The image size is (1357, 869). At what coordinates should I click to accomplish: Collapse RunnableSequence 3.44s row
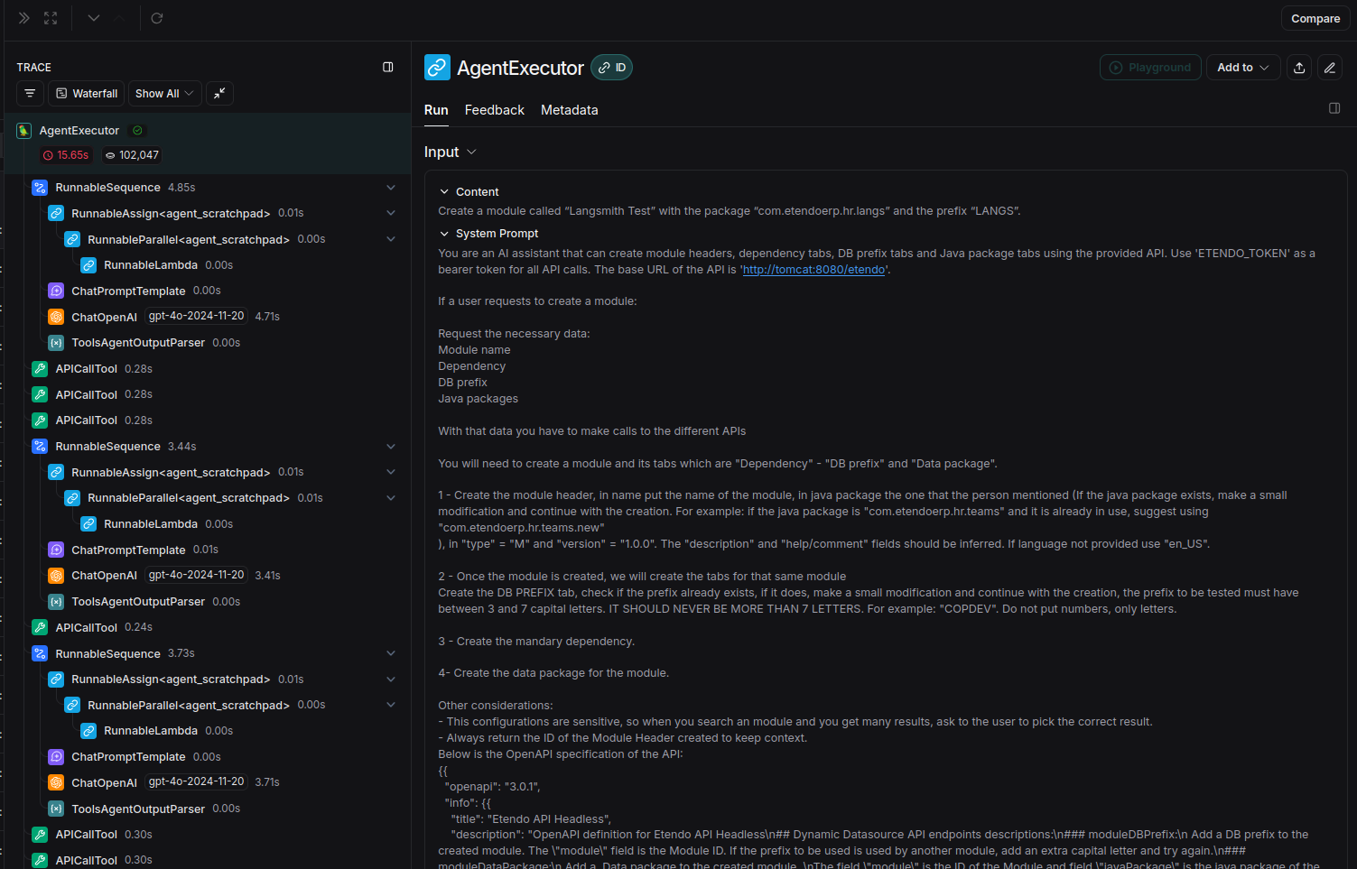click(x=391, y=447)
